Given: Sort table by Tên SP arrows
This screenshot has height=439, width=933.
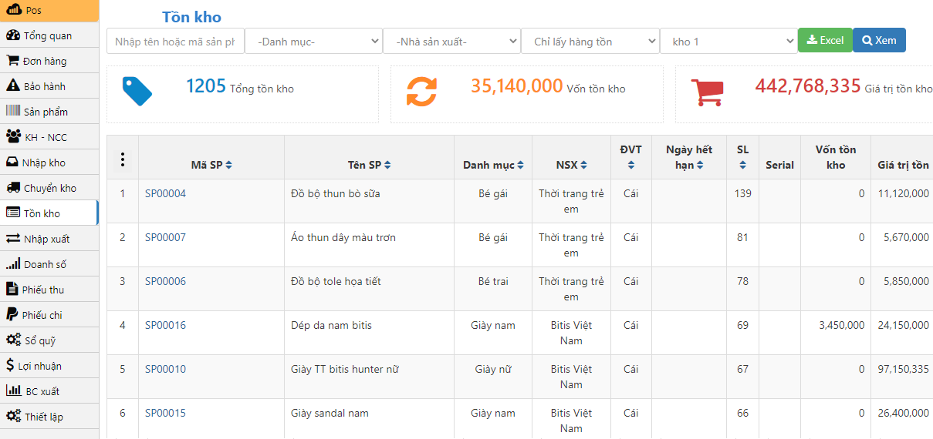Looking at the screenshot, I should point(387,165).
